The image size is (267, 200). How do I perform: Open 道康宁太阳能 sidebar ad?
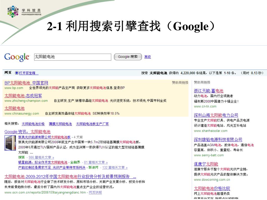[x=206, y=164]
